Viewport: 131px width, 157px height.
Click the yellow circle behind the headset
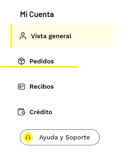tap(28, 137)
